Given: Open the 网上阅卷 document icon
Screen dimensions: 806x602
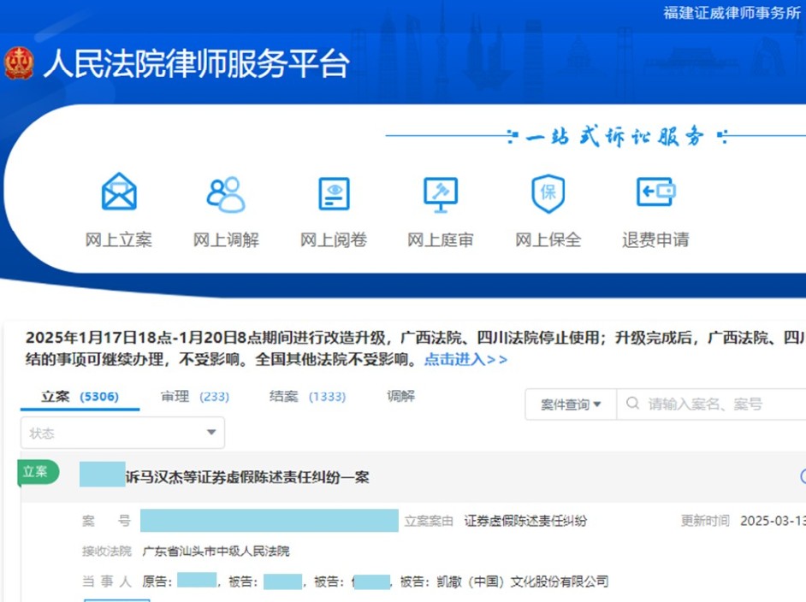Looking at the screenshot, I should (334, 193).
